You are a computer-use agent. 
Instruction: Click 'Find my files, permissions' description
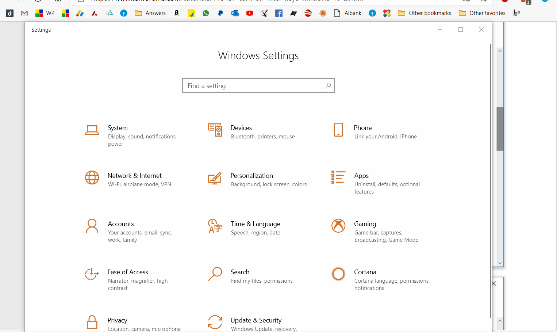262,281
